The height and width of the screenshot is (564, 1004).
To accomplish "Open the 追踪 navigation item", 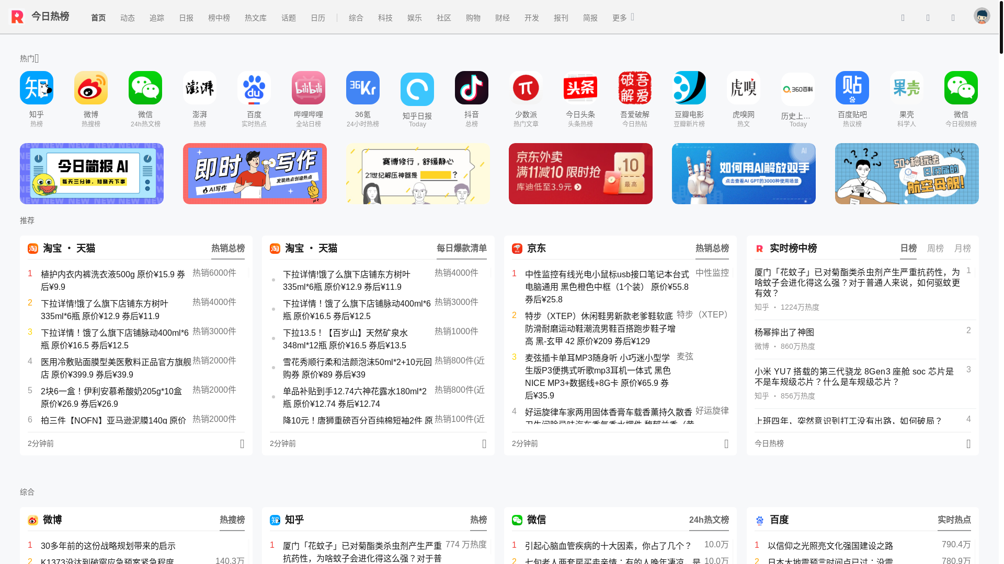I will (157, 18).
